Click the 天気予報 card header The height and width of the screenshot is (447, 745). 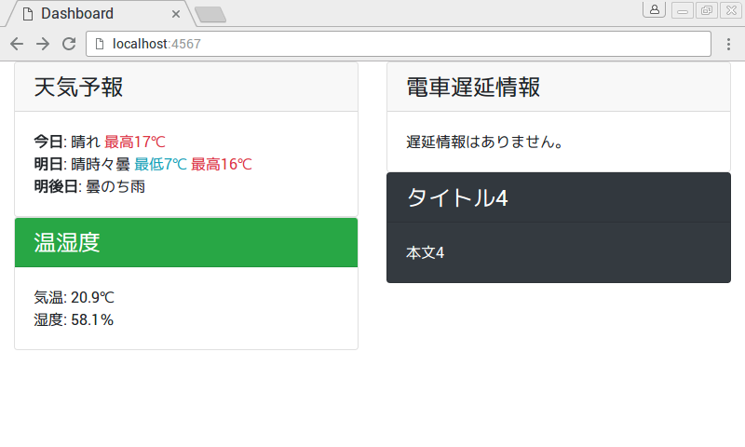pyautogui.click(x=186, y=87)
